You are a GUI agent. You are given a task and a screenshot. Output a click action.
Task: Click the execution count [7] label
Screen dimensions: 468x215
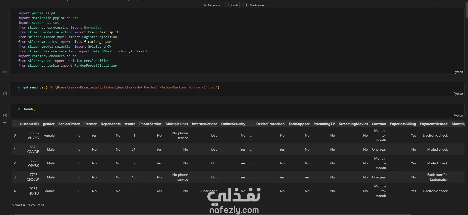pos(5,93)
